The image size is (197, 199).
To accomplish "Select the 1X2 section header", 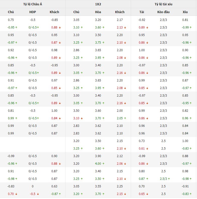I will coord(98,4).
